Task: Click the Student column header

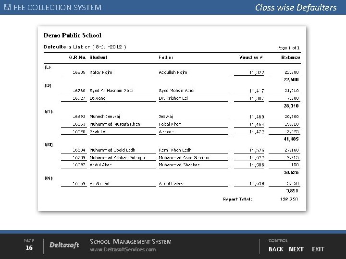Action: [x=98, y=57]
